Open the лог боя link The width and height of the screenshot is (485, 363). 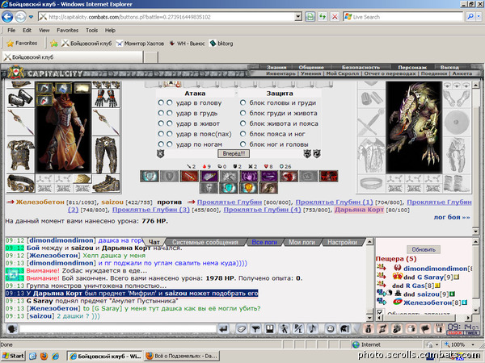[x=451, y=217]
